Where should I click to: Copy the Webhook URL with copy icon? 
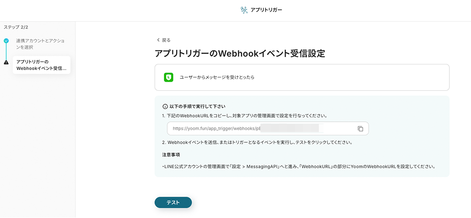(360, 129)
